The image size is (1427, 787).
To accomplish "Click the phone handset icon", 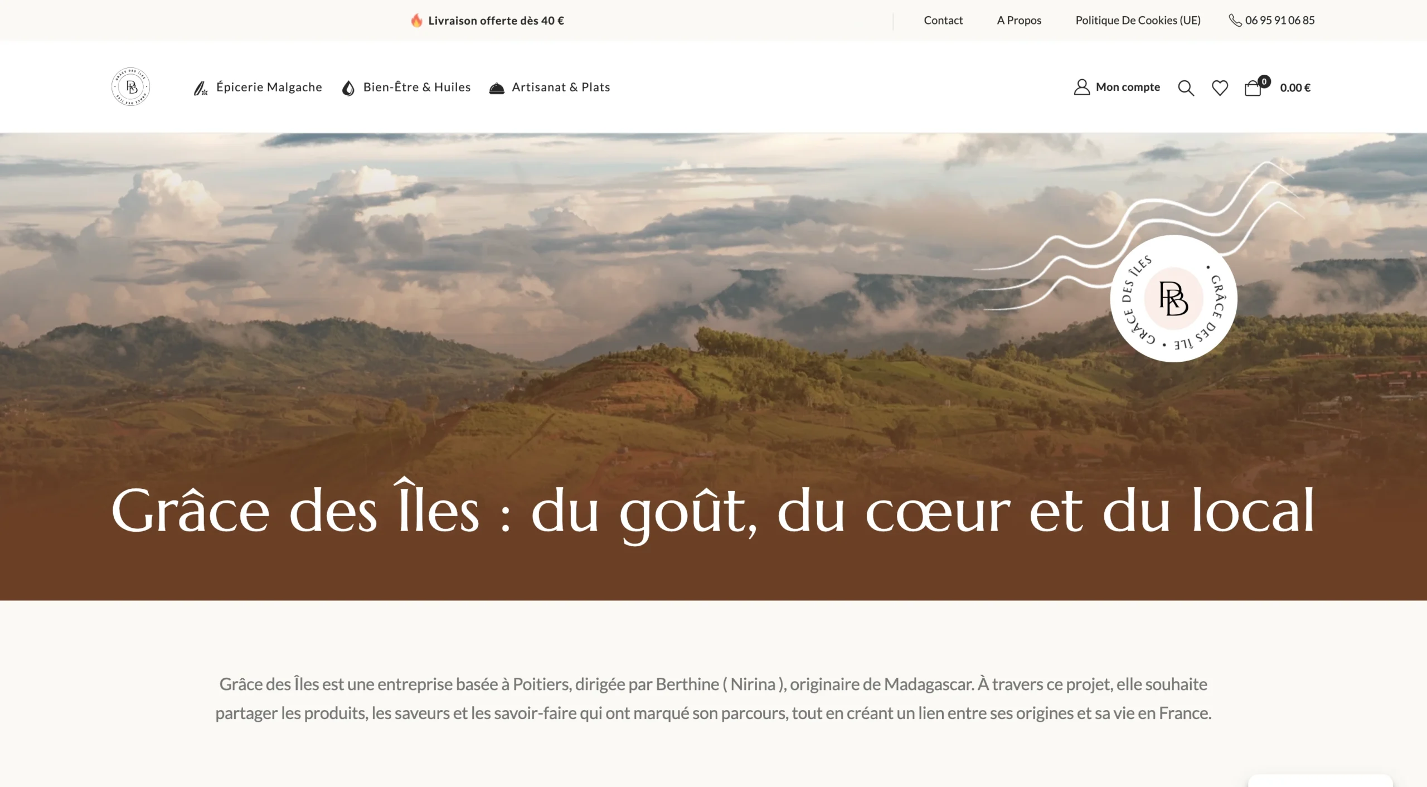I will 1235,21.
